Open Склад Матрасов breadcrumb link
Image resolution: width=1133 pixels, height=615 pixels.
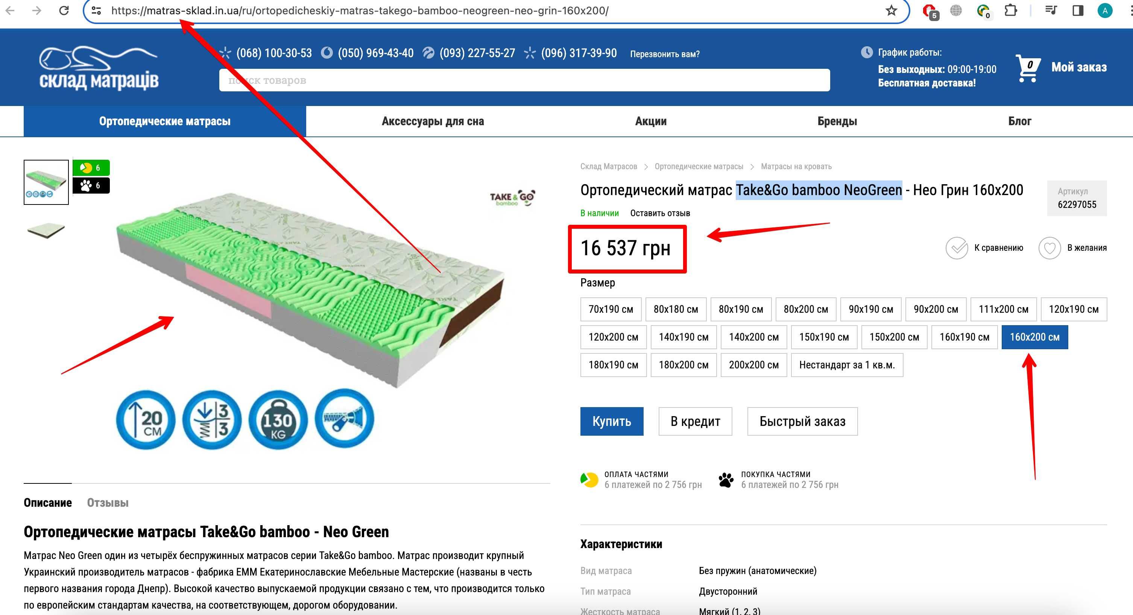click(609, 167)
